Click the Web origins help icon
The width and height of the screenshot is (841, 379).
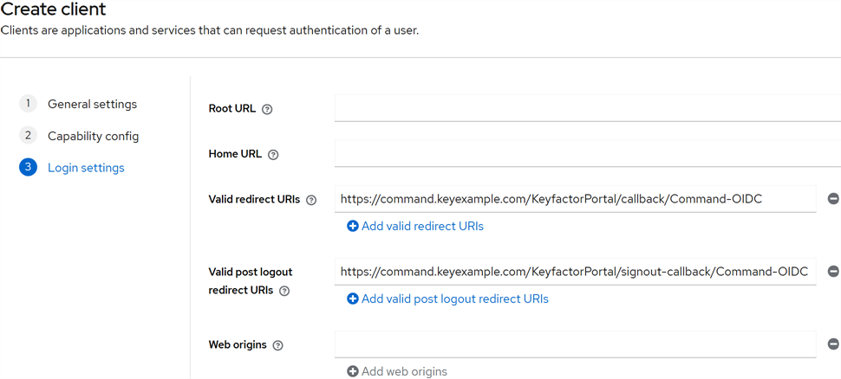pyautogui.click(x=277, y=345)
